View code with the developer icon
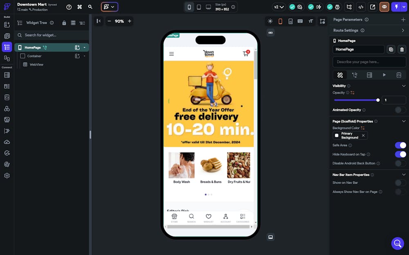 click(361, 7)
